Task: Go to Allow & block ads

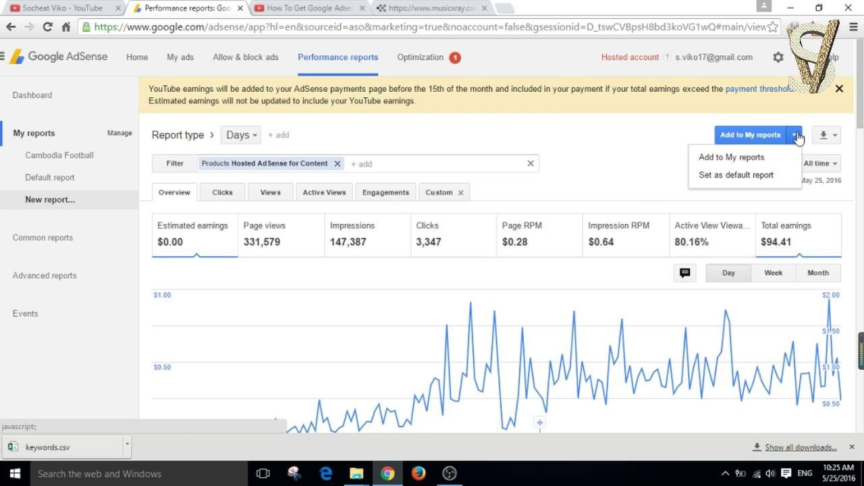Action: click(x=246, y=57)
